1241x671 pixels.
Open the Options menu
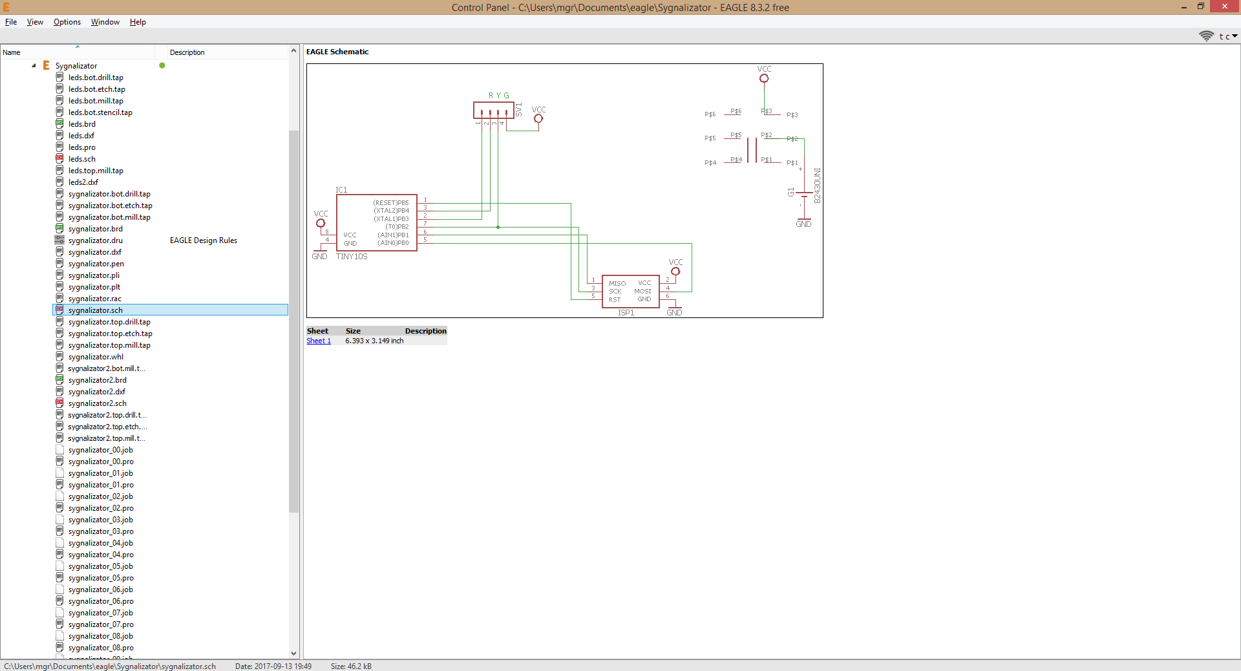tap(67, 22)
